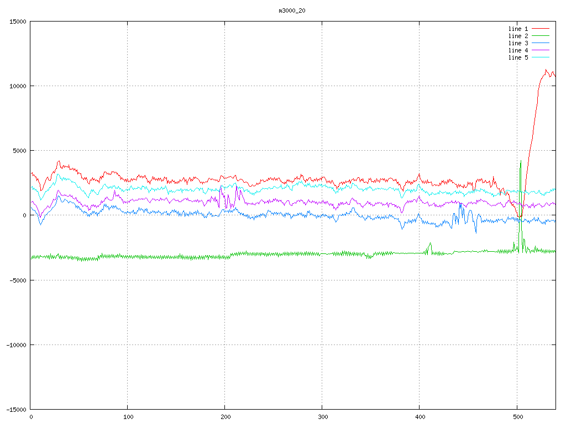
Task: Click the green spike peak near x=500
Action: 521,161
